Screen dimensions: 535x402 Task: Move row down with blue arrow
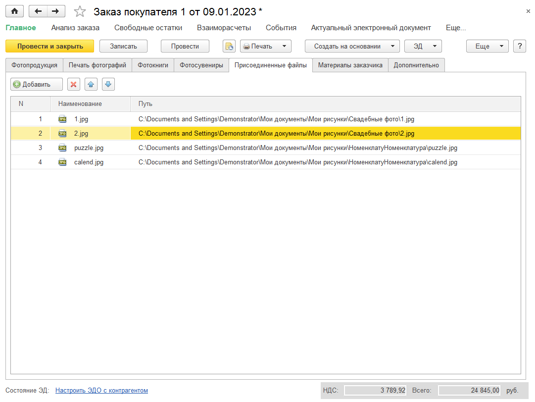(108, 84)
